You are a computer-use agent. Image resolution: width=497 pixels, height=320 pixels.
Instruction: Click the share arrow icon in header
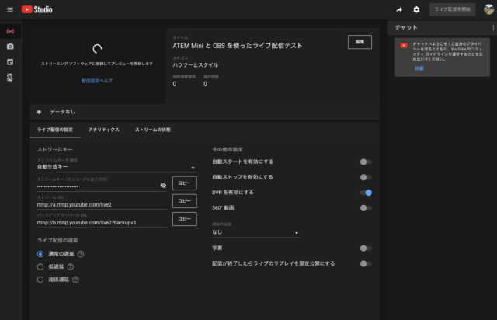(x=399, y=9)
